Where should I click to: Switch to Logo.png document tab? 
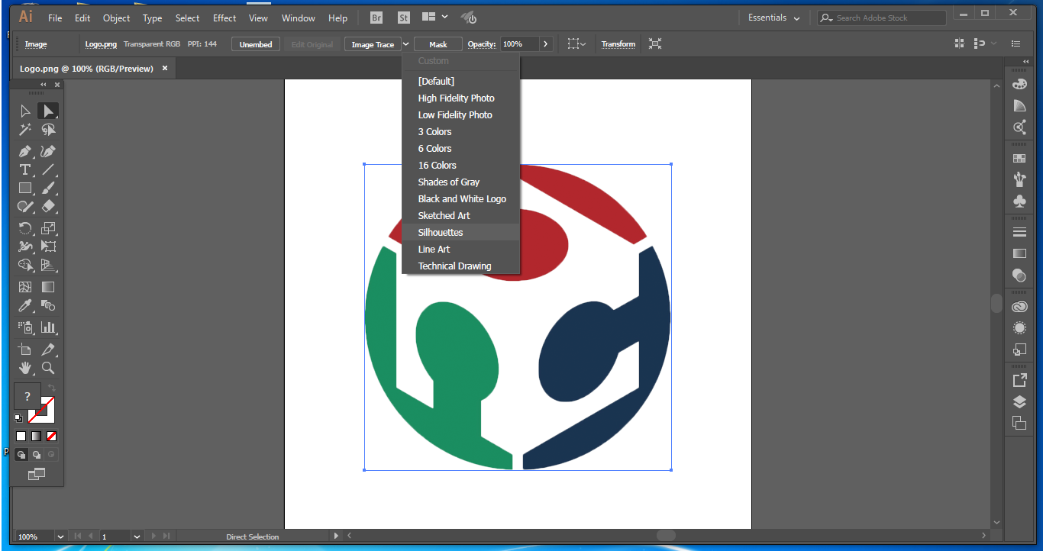tap(86, 68)
